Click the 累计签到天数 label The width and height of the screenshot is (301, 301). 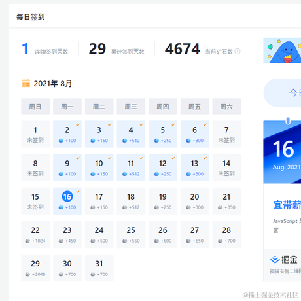tap(128, 52)
